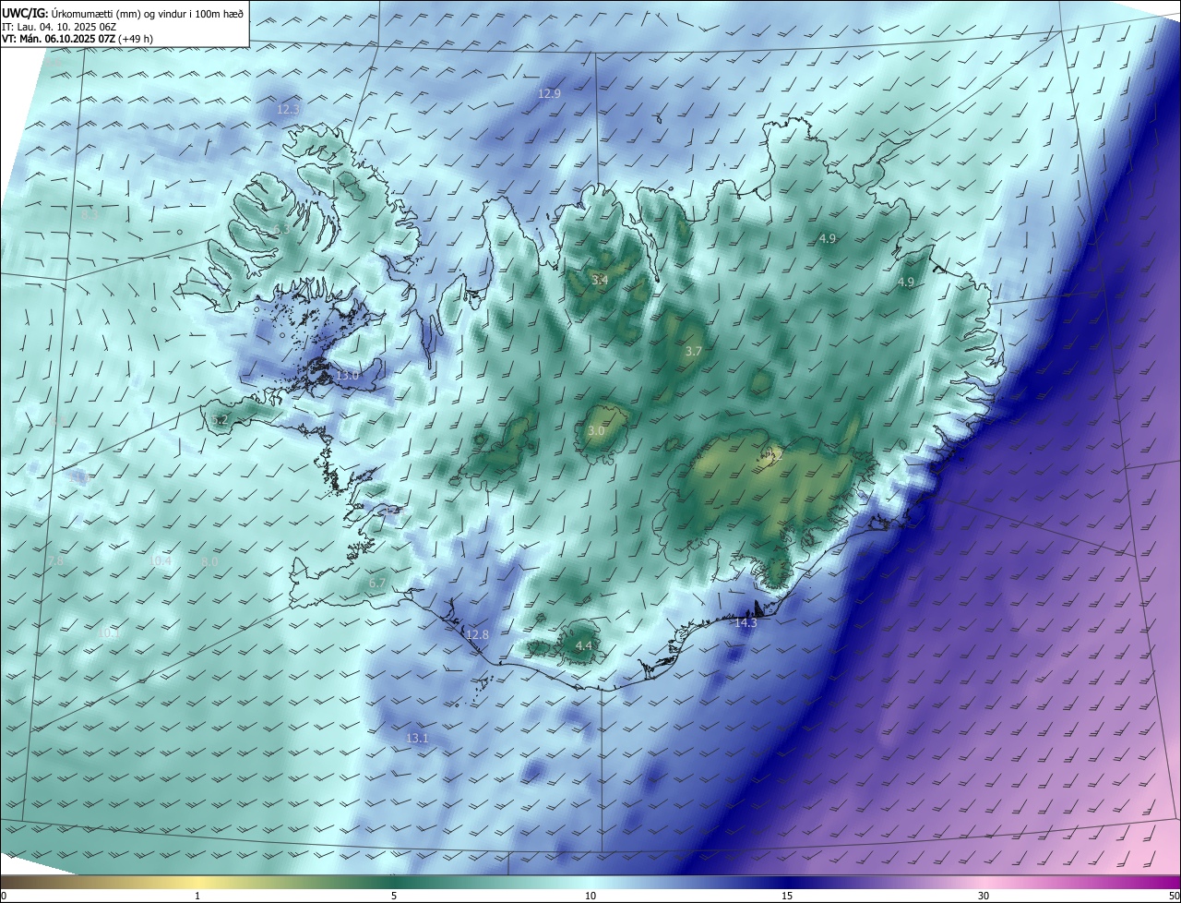1181x903 pixels.
Task: Click the 6.7 value label on the map
Action: 376,584
